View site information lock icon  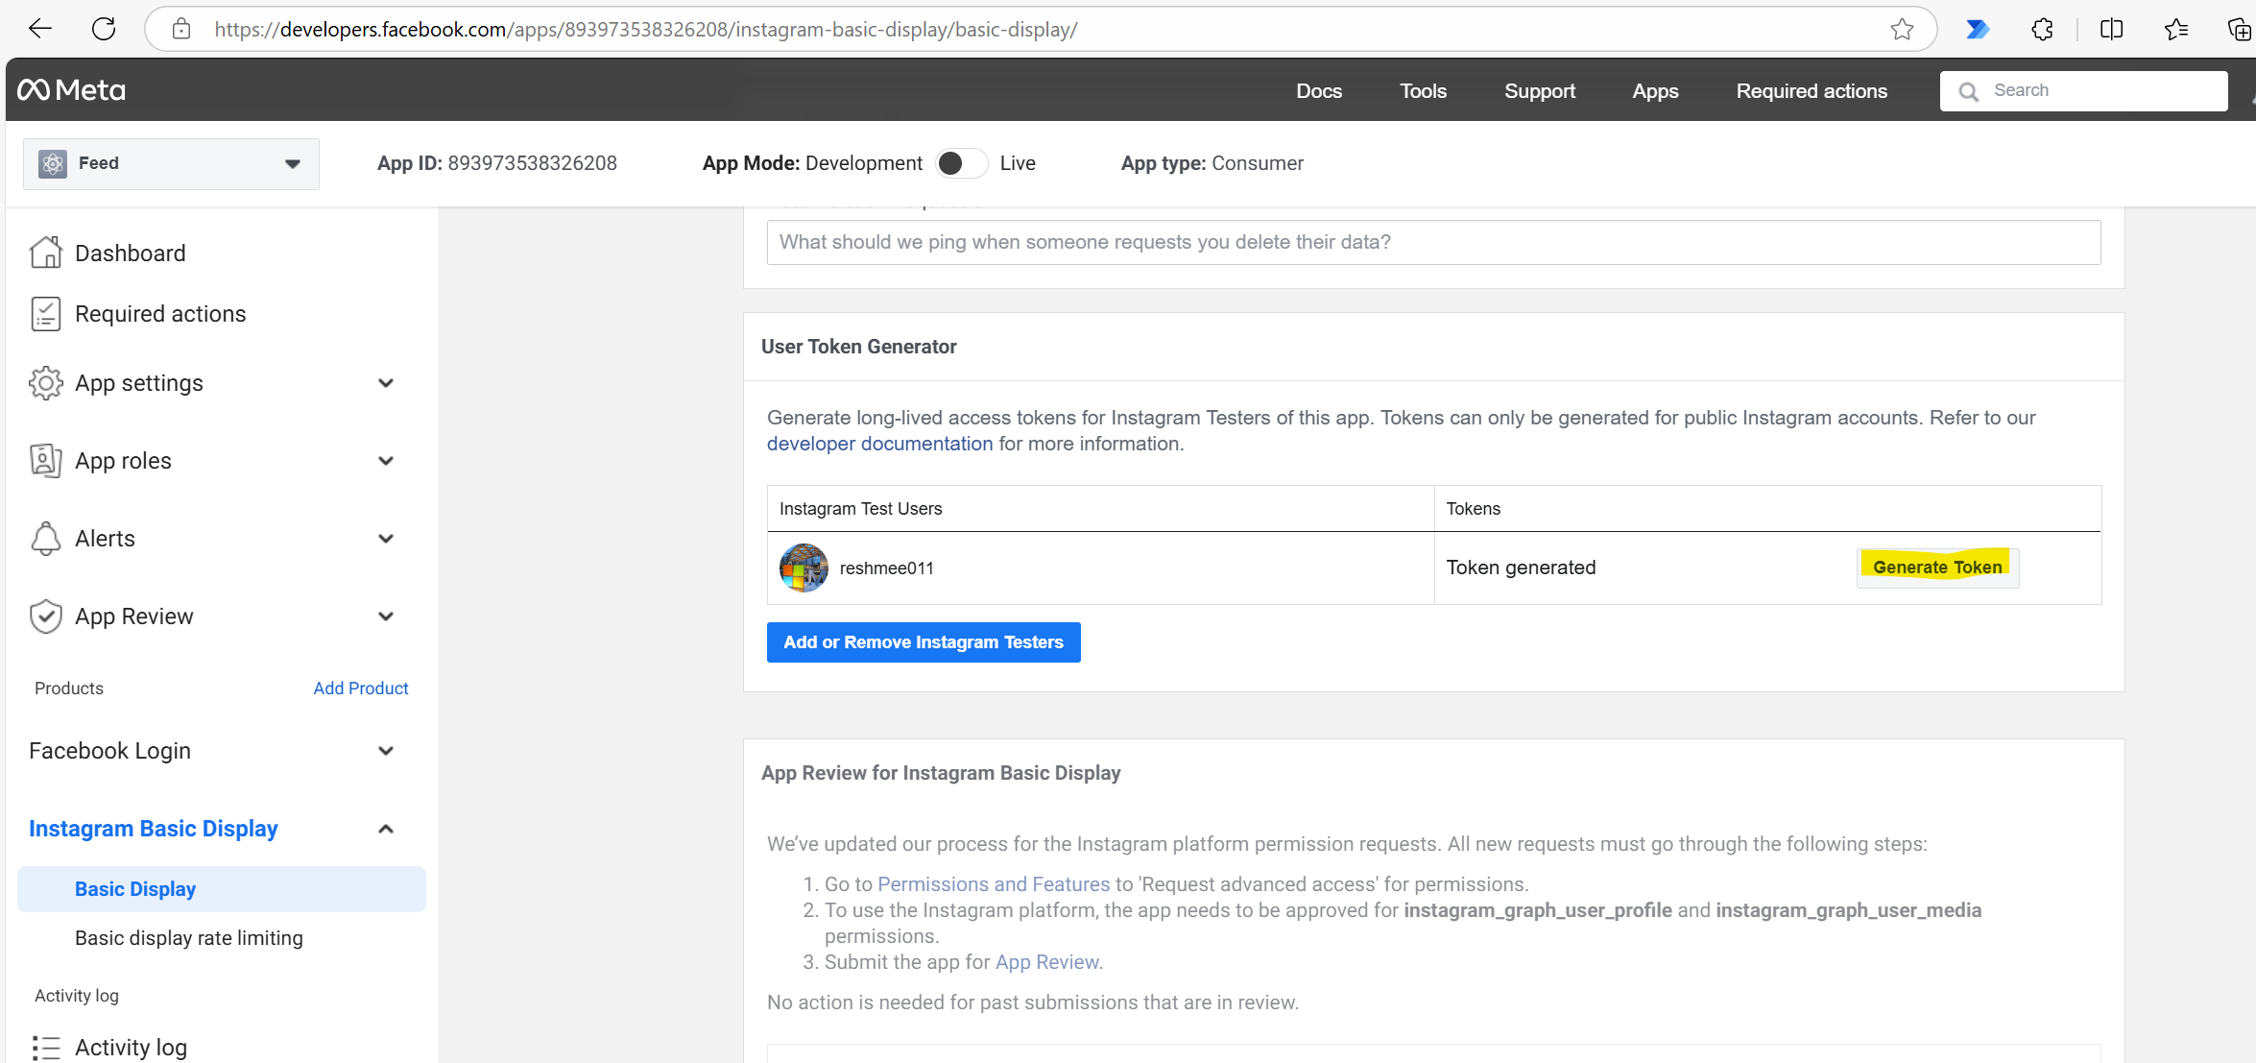(181, 29)
